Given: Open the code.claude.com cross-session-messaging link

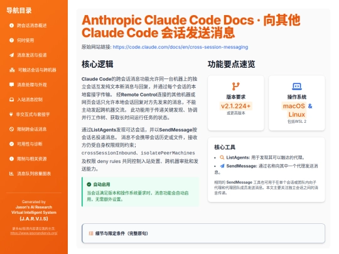Looking at the screenshot, I should click(180, 47).
